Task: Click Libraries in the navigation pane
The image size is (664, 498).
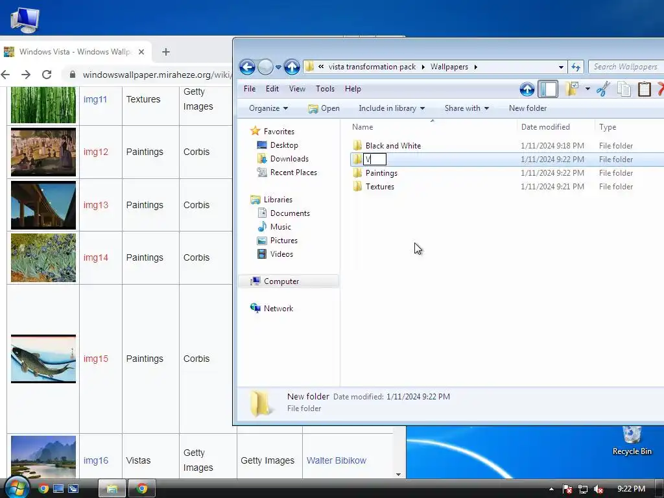Action: coord(278,200)
